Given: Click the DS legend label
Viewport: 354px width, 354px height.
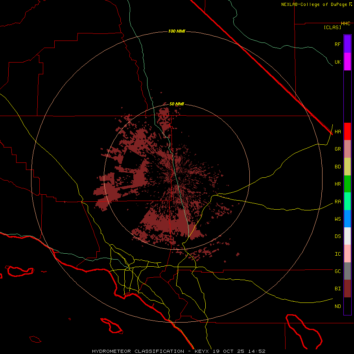Looking at the screenshot, I should point(337,236).
